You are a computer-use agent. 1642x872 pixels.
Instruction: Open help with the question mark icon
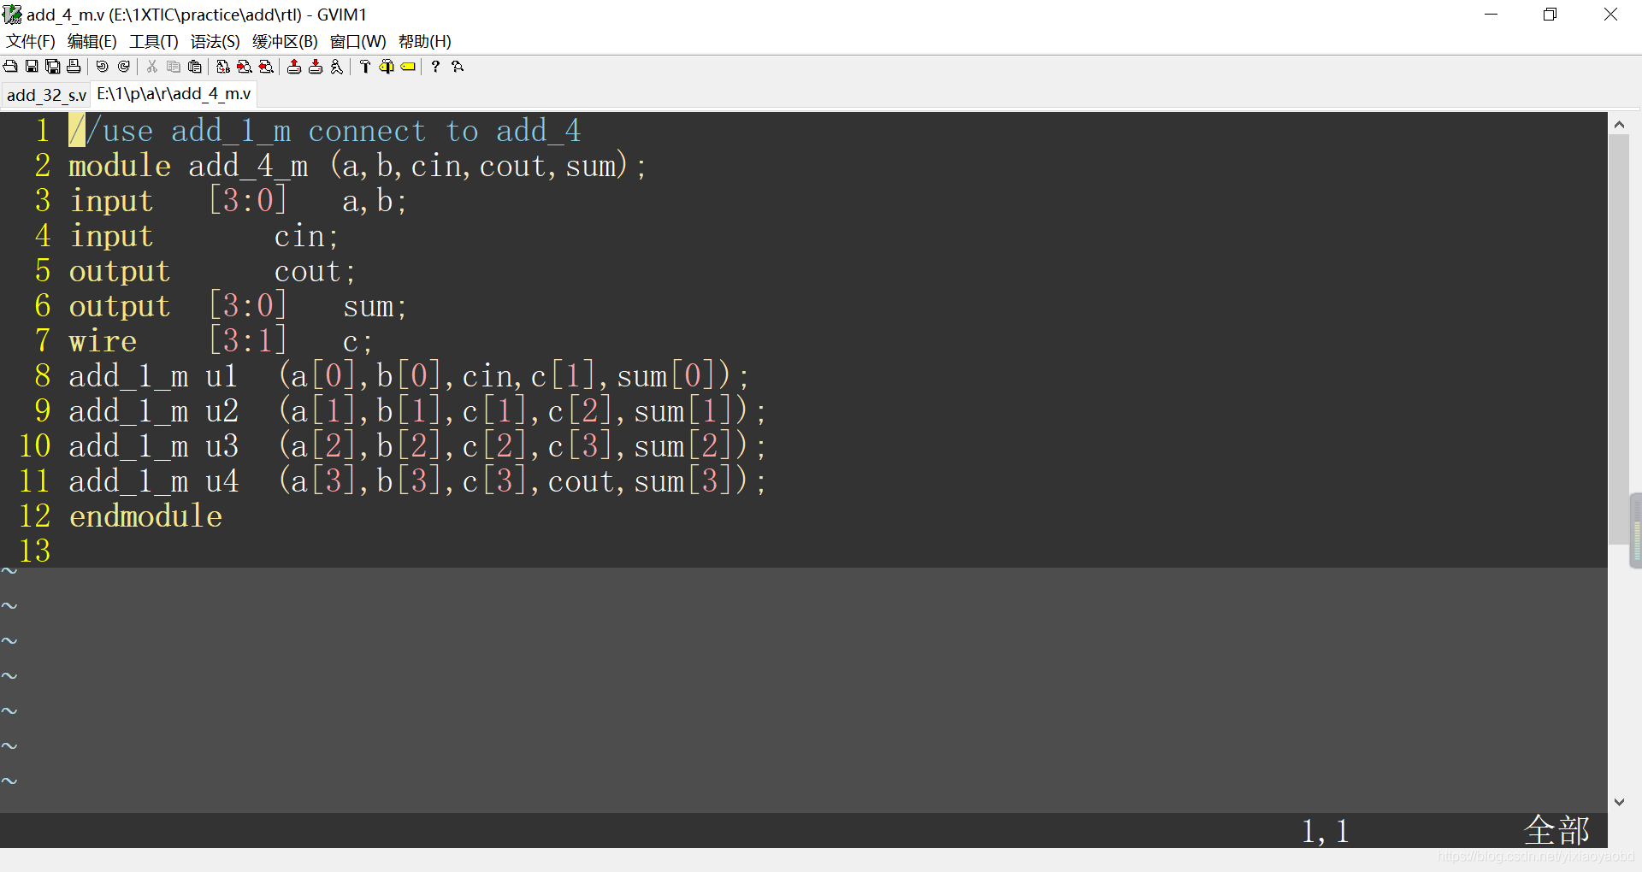436,67
